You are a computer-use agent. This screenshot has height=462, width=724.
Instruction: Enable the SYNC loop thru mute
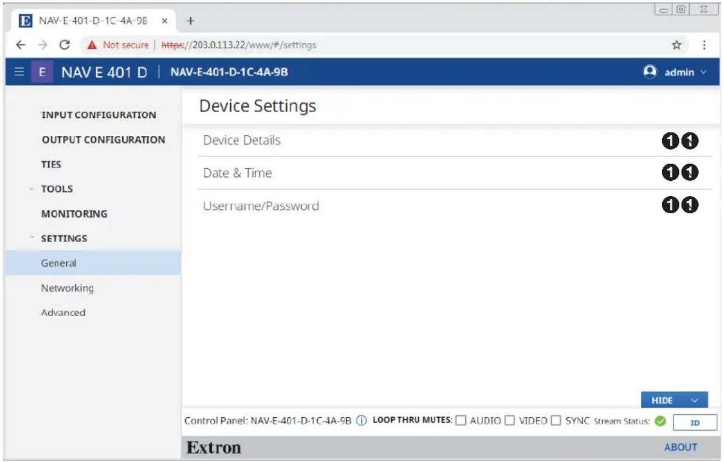[556, 422]
